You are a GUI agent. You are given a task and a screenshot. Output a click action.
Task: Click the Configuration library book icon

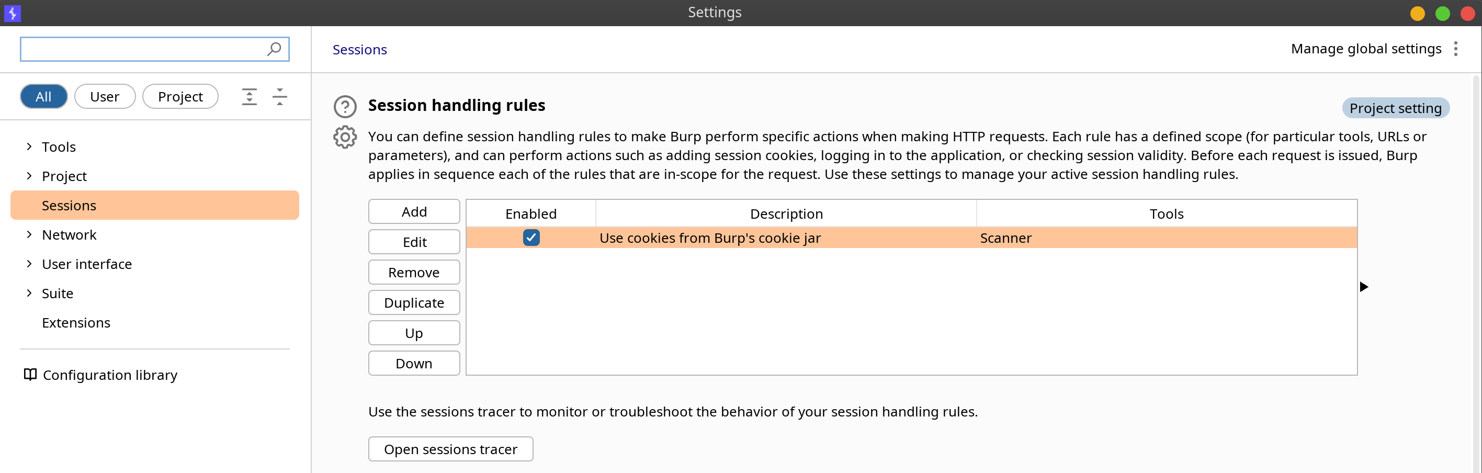30,375
